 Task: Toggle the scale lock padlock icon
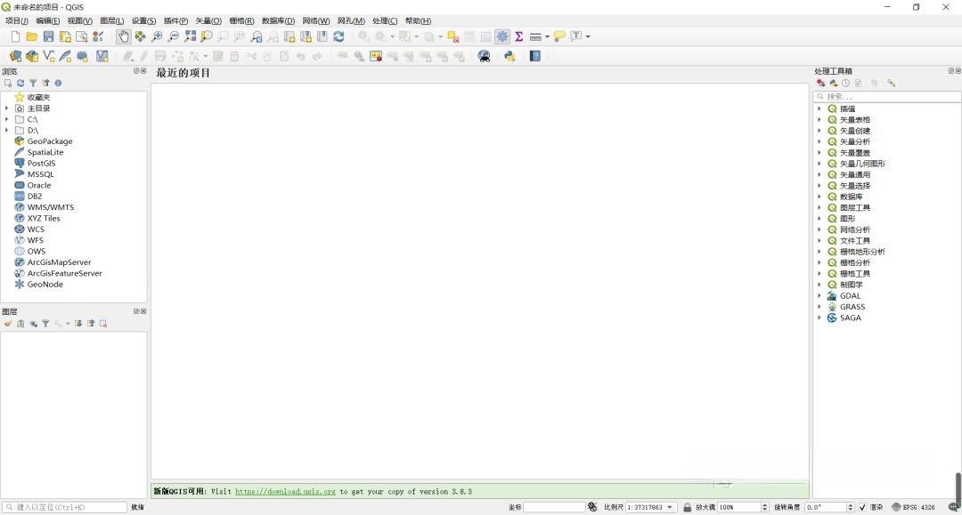pos(687,507)
